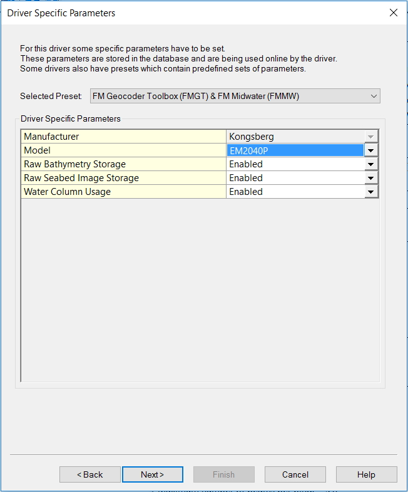Select the Model parameter row label
Screen dimensions: 408x492
(123, 150)
